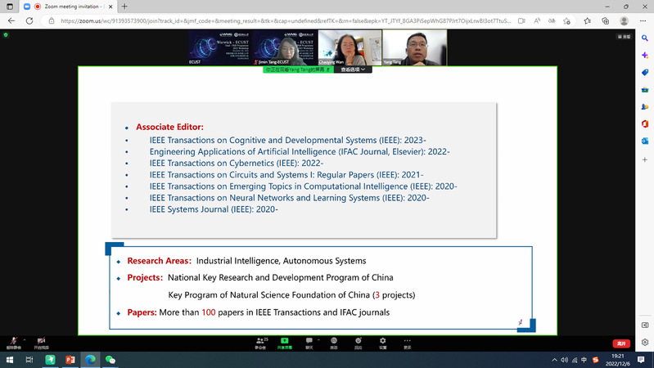Open Discover sparkle in Edge sidebar
The width and height of the screenshot is (654, 368).
pyautogui.click(x=645, y=55)
